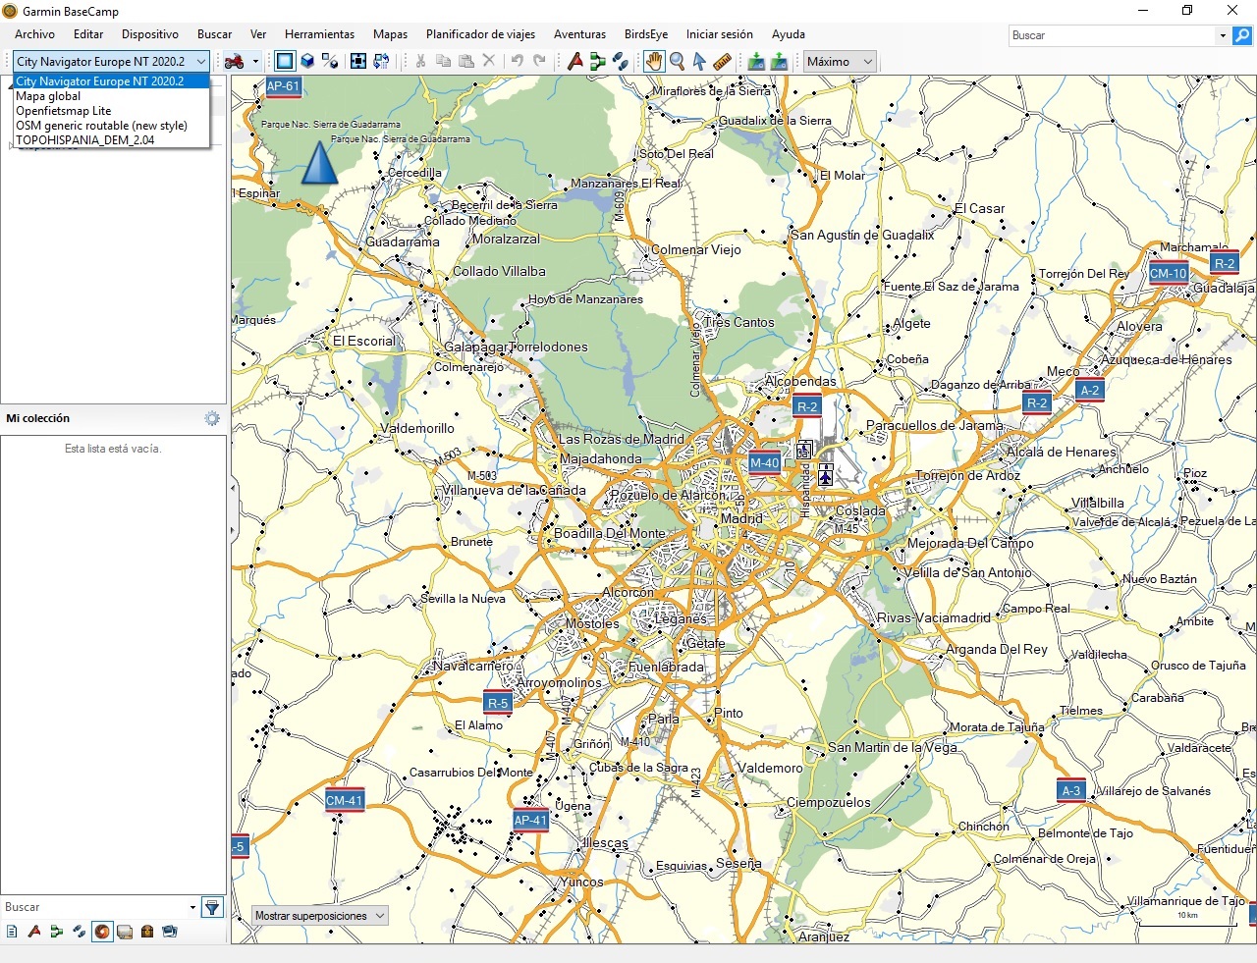Viewport: 1257px width, 963px height.
Task: Select the New Track footprints tool
Action: [x=621, y=61]
